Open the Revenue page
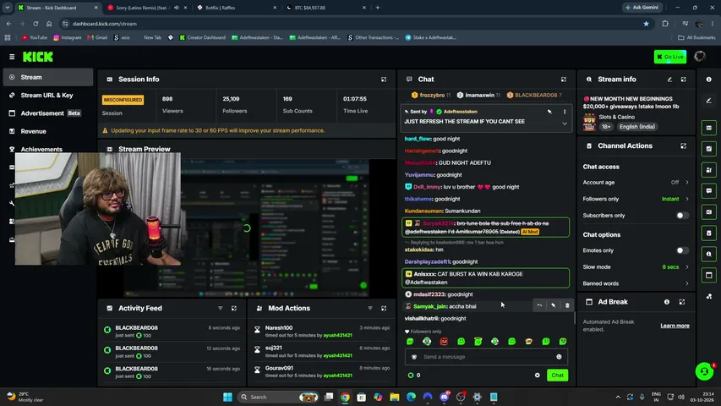The width and height of the screenshot is (721, 406). coord(48,131)
